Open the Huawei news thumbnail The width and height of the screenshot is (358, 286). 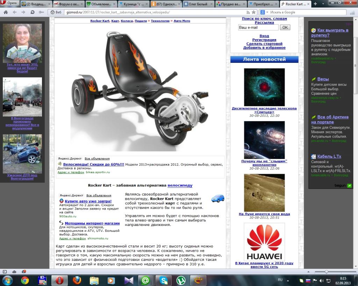(x=264, y=242)
